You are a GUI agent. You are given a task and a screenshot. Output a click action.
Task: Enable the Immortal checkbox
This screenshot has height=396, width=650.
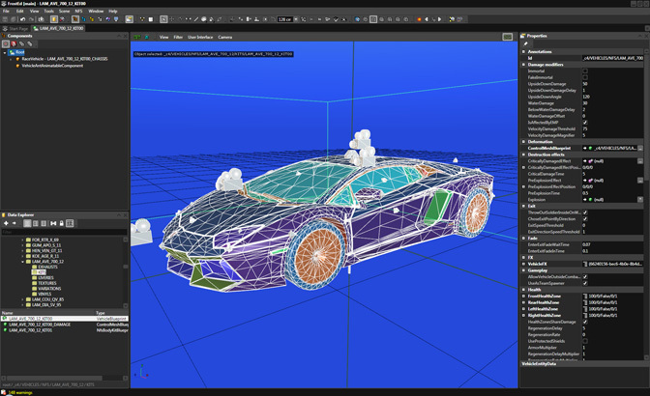pos(585,71)
